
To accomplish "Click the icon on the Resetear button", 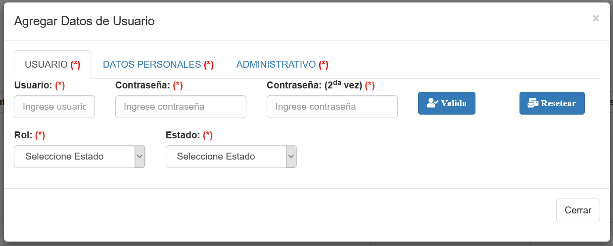I will (533, 103).
